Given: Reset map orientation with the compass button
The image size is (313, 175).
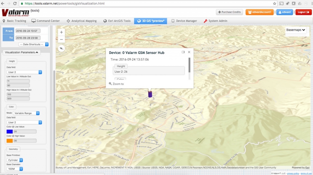Looking at the screenshot, I should click(x=61, y=49).
